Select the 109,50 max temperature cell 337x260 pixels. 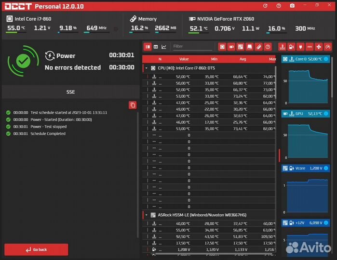[268, 236]
